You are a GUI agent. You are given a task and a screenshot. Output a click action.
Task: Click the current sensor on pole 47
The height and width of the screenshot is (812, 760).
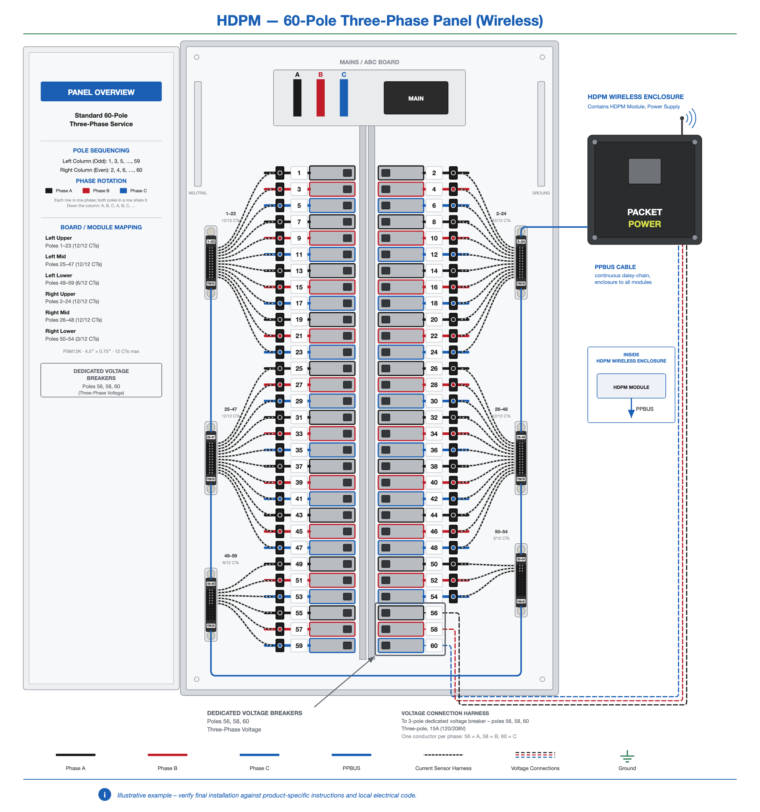280,548
